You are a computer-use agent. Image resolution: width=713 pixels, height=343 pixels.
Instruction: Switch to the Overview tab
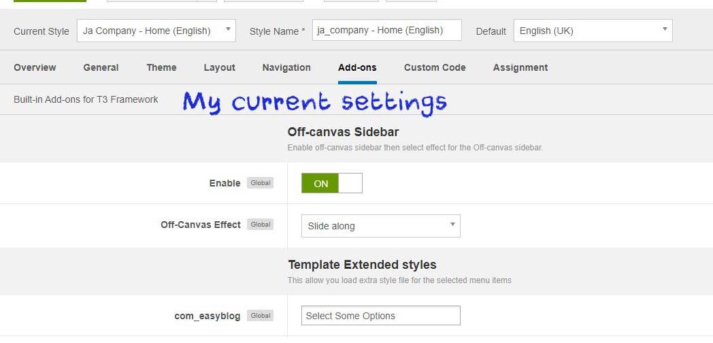click(x=35, y=67)
